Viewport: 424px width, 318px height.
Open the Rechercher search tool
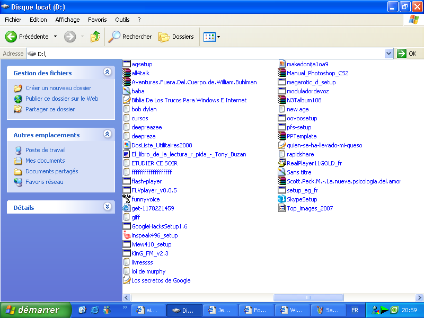coord(130,37)
